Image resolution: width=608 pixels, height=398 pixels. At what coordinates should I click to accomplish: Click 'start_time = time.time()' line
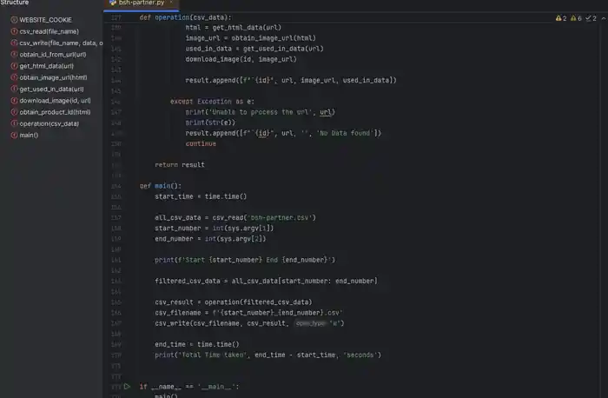[201, 196]
